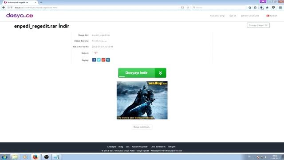
Task: Click the purple extension button in title bar
Action: click(263, 1)
